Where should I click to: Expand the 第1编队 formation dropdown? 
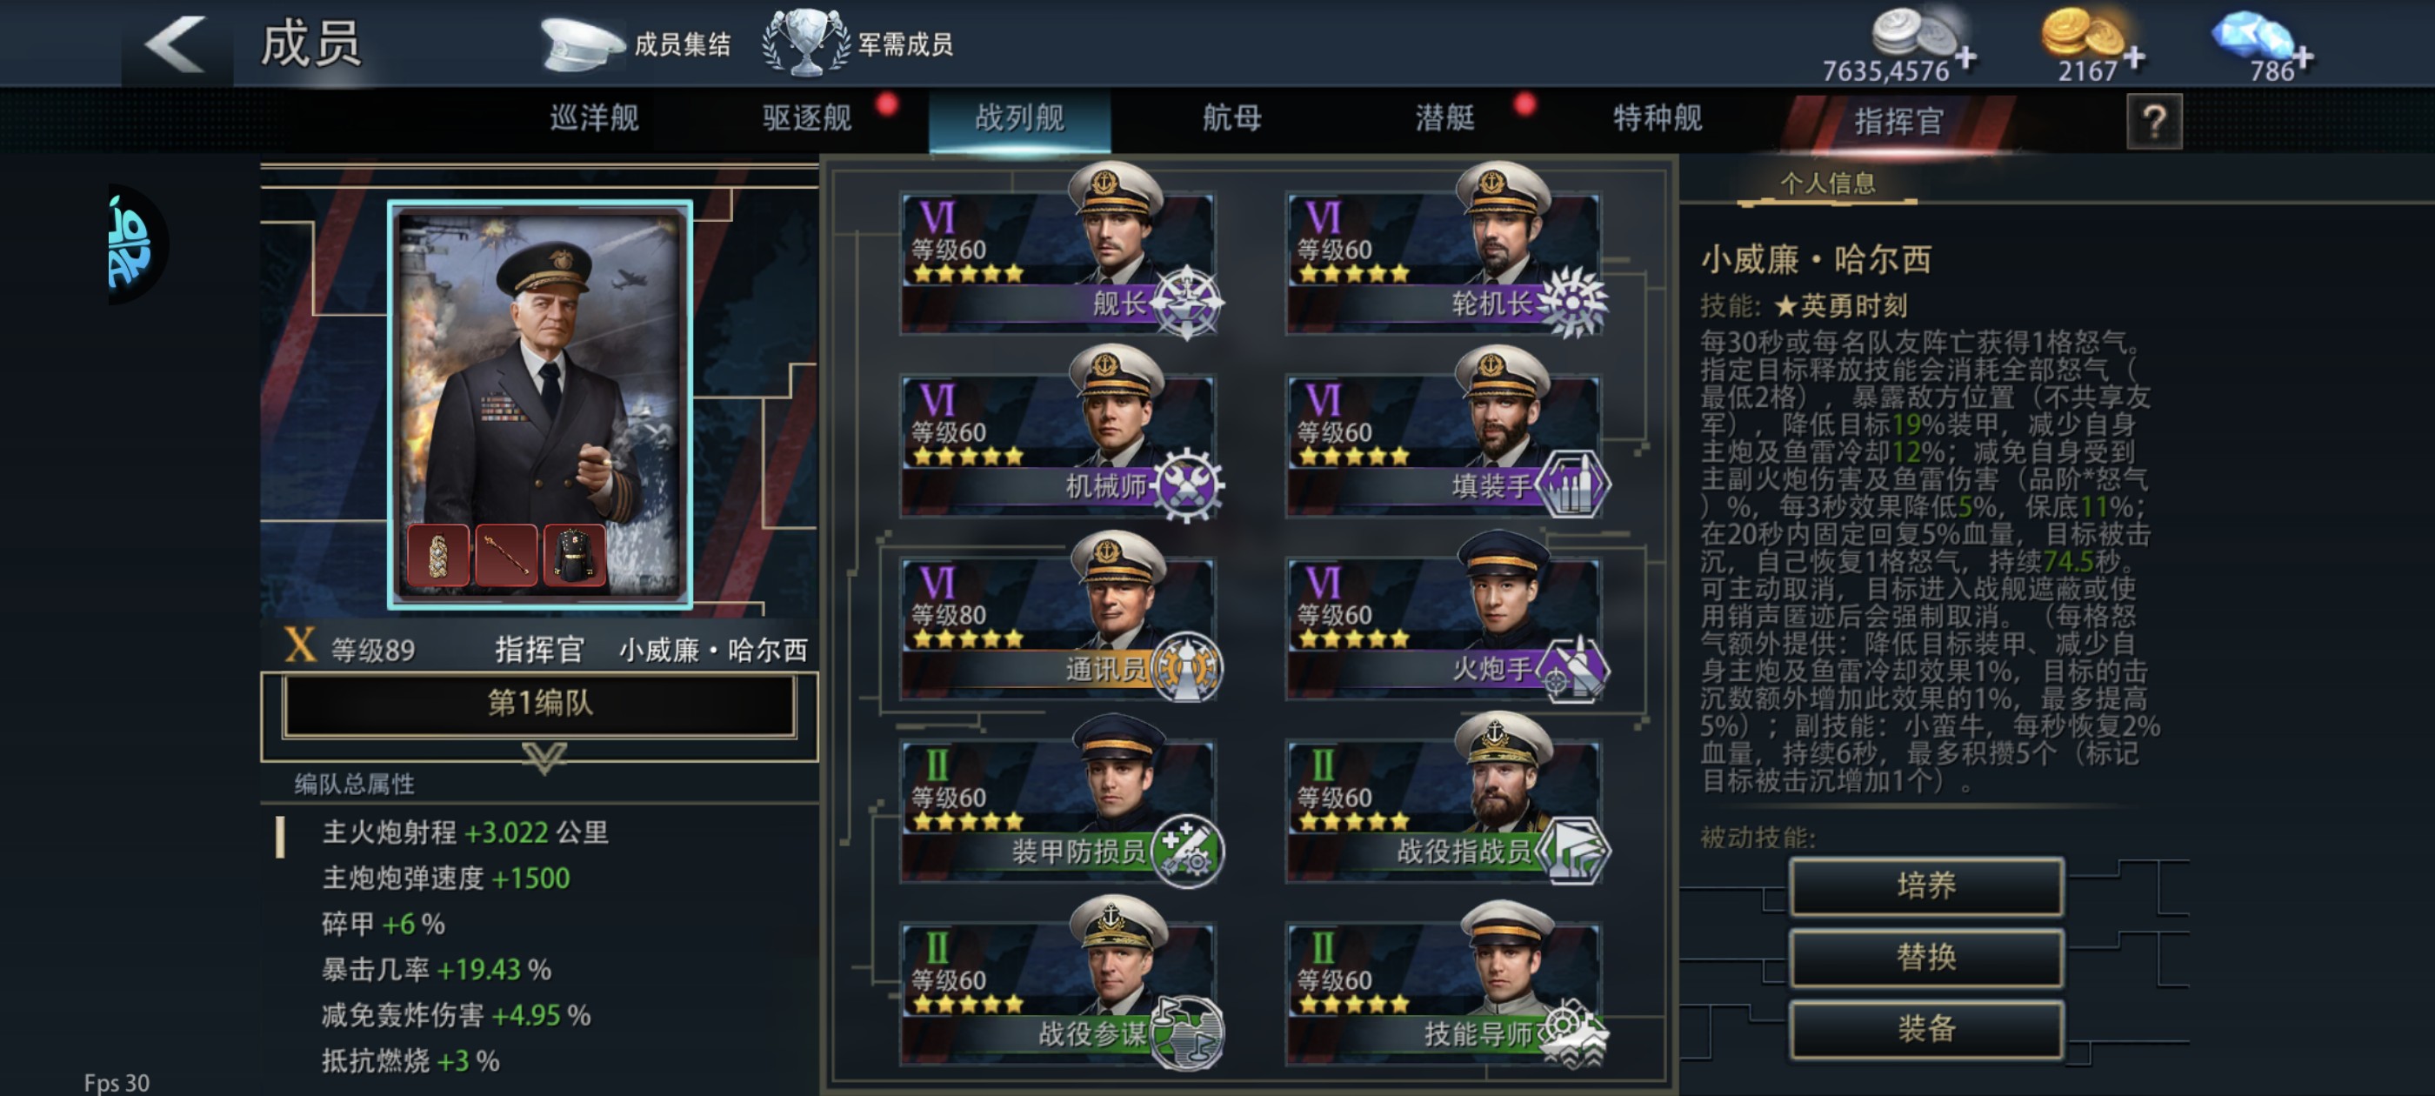pos(540,705)
